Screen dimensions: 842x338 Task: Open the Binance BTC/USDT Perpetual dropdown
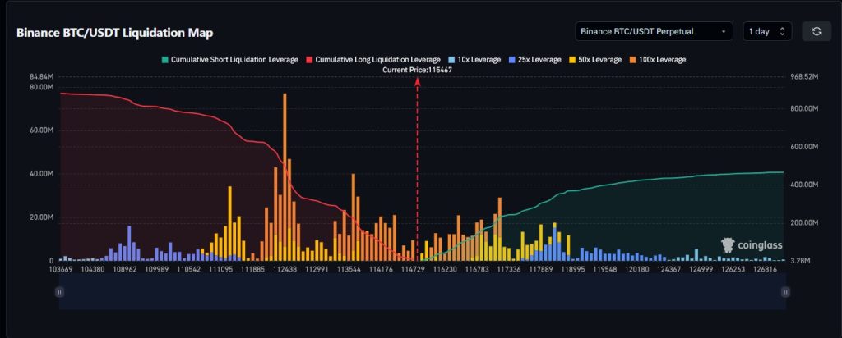click(x=654, y=31)
